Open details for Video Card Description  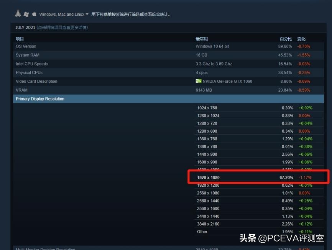coord(36,81)
